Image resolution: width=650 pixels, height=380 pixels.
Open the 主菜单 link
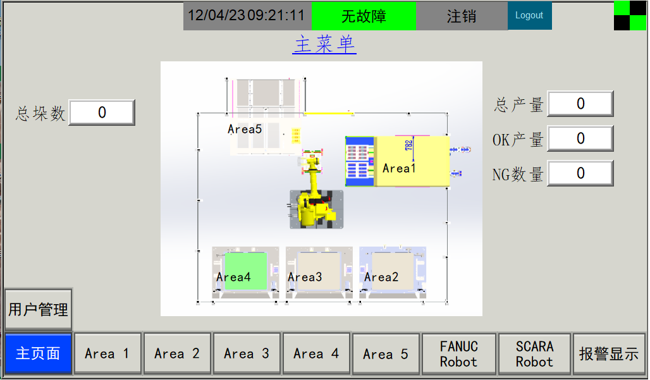pyautogui.click(x=324, y=45)
